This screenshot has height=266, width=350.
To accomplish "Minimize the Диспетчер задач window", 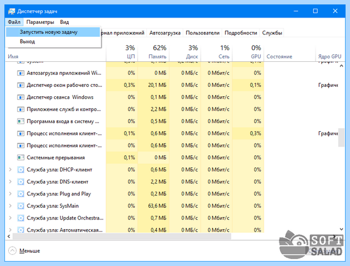I will 296,11.
